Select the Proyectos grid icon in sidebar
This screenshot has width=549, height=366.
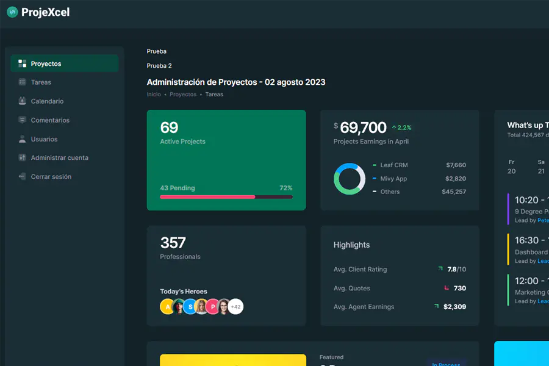tap(23, 63)
